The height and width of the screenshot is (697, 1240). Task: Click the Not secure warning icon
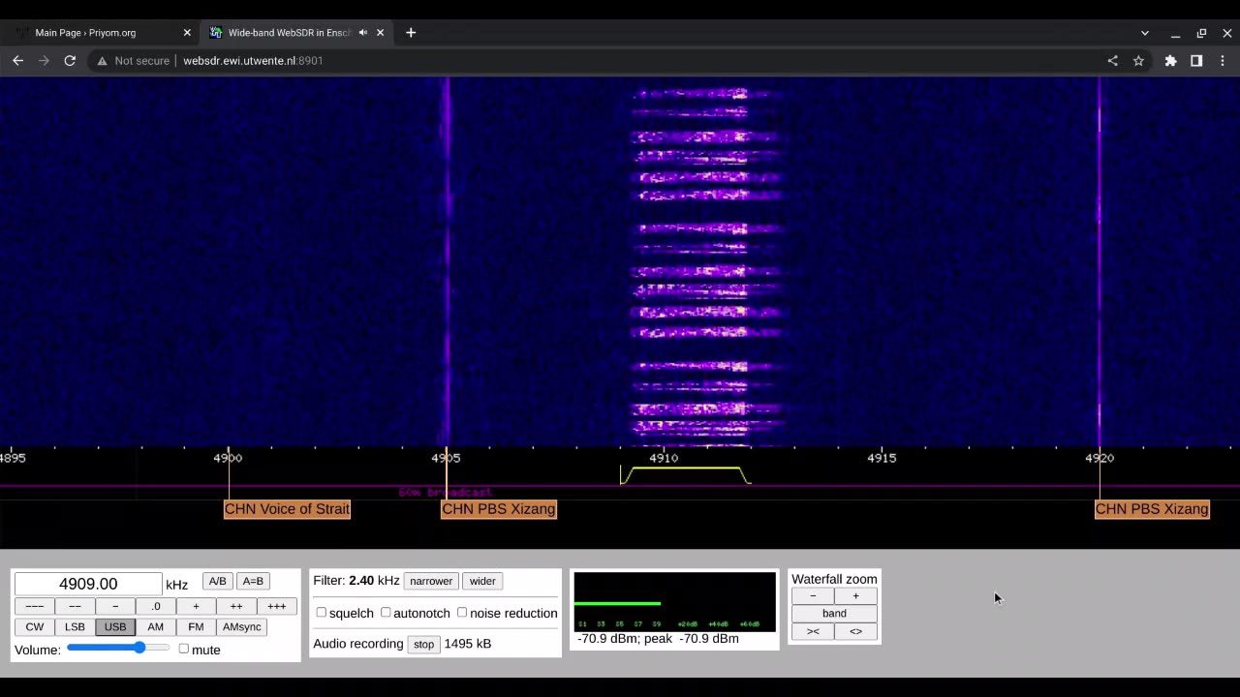pos(102,60)
